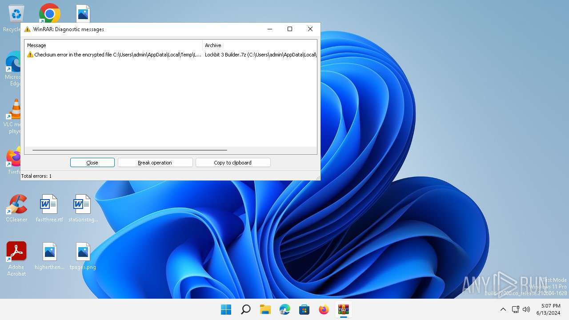This screenshot has height=320, width=569.
Task: Click the horizontal scrollbar in message list
Action: [x=130, y=150]
